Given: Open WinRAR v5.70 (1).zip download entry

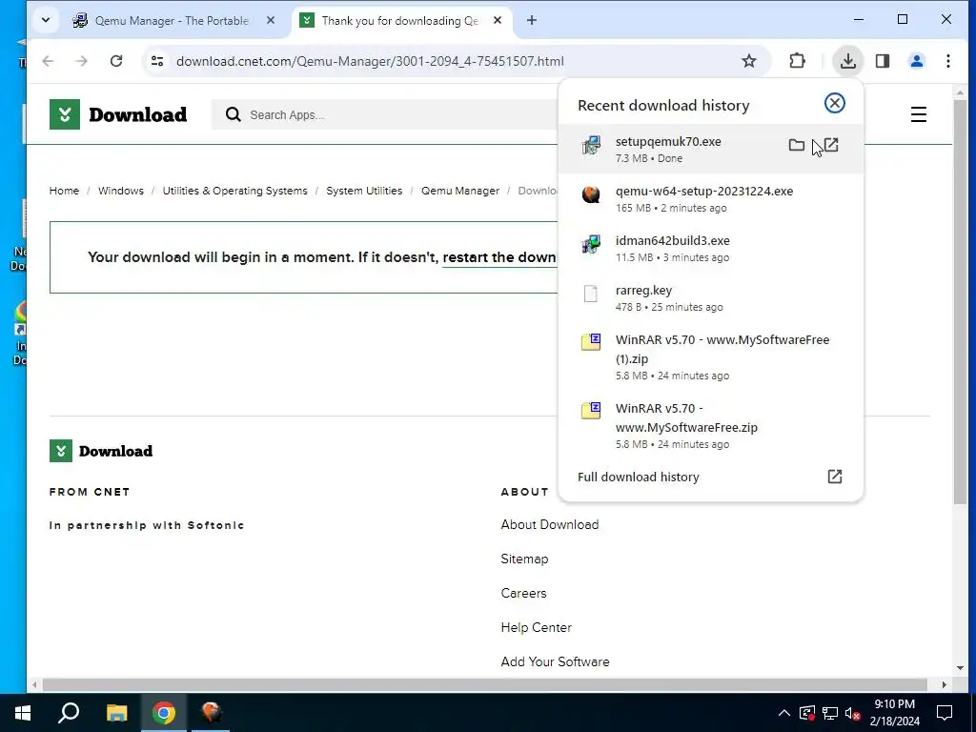Looking at the screenshot, I should coord(710,356).
